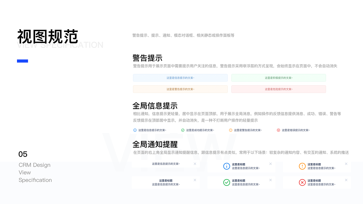
Task: Click the page number 05
Action: click(23, 154)
